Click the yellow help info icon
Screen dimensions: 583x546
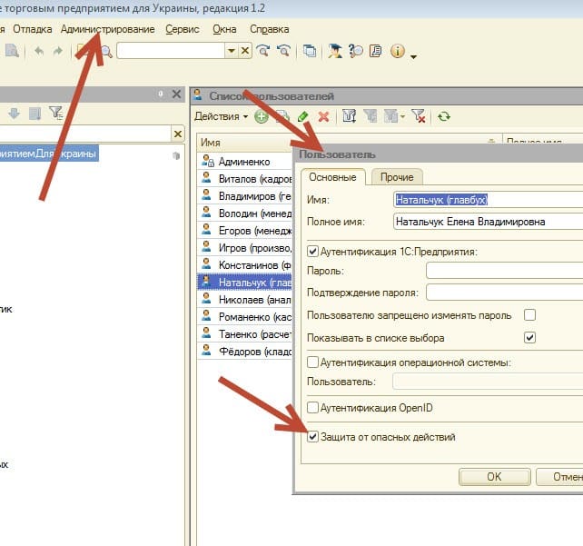(398, 52)
